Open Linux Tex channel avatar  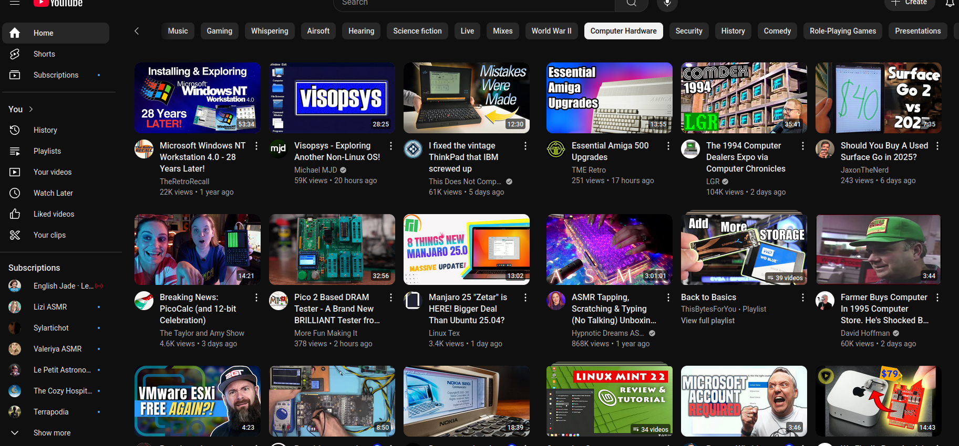coord(413,301)
